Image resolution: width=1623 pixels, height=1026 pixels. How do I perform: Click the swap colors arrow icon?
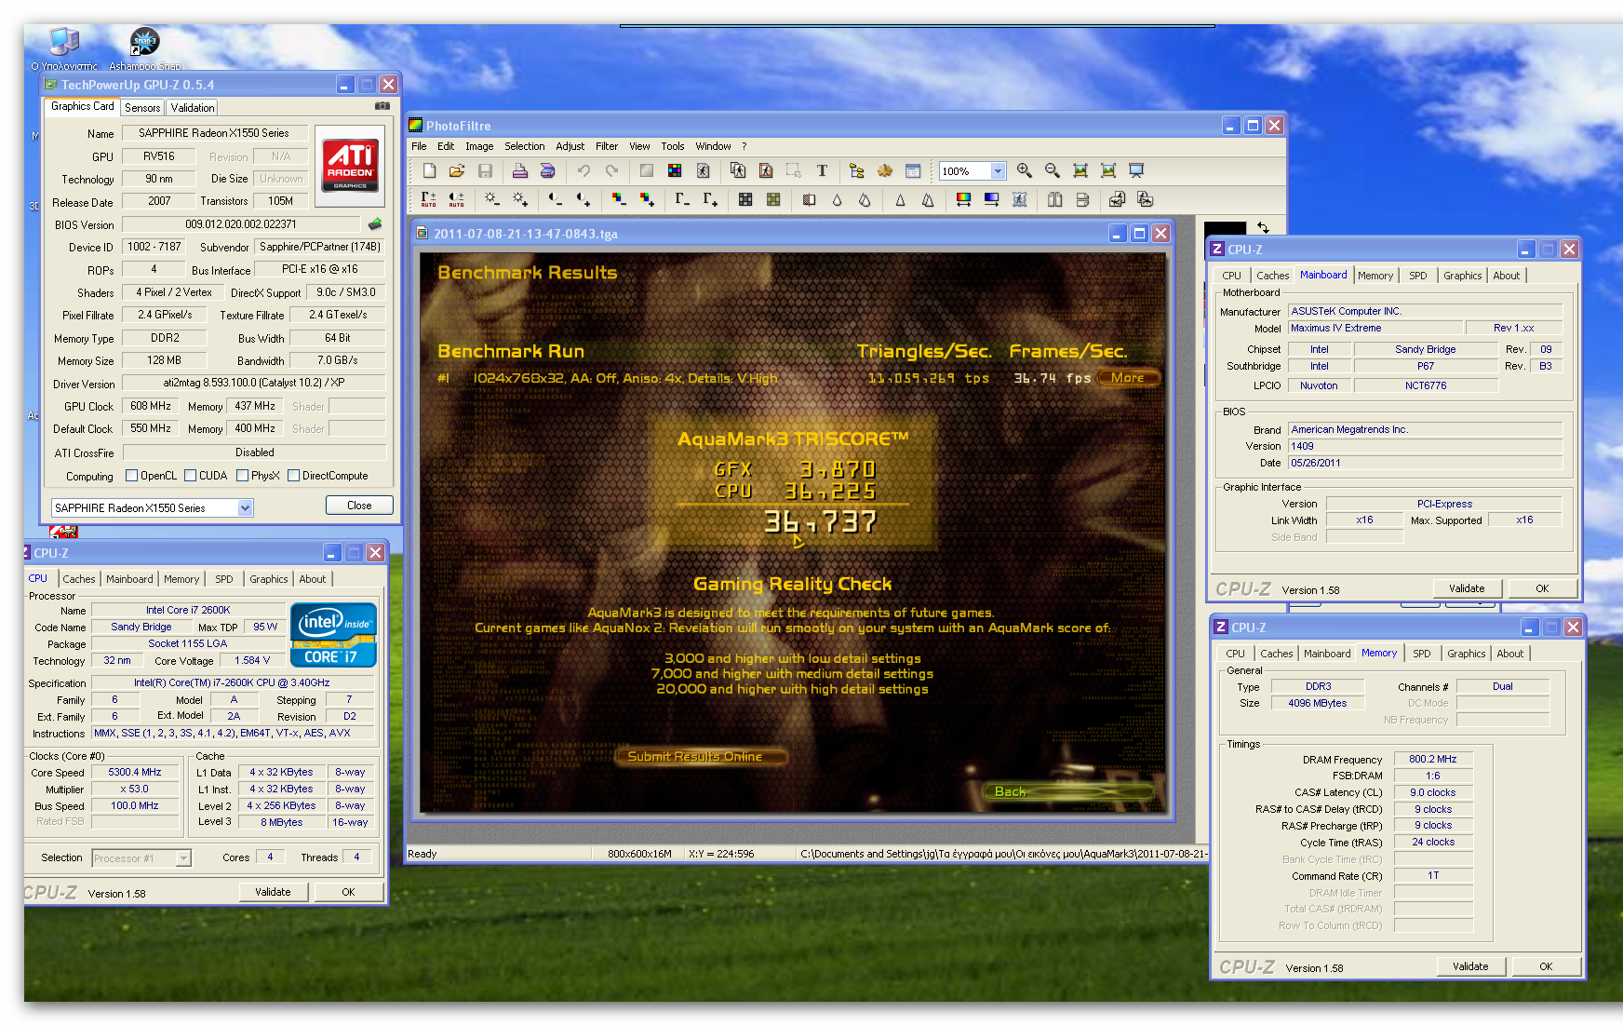pos(1263,227)
